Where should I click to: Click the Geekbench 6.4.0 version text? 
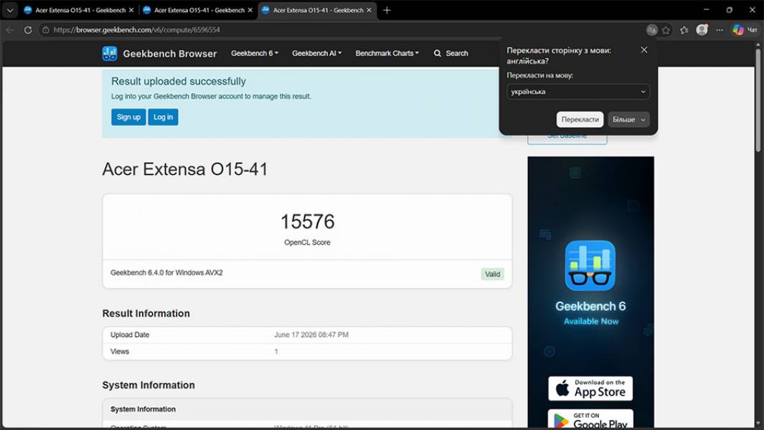coord(166,273)
